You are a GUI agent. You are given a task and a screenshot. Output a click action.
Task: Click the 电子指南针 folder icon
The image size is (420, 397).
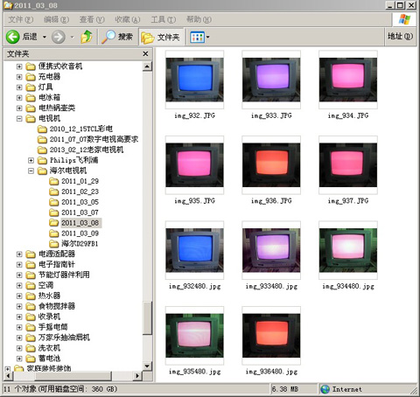(31, 265)
